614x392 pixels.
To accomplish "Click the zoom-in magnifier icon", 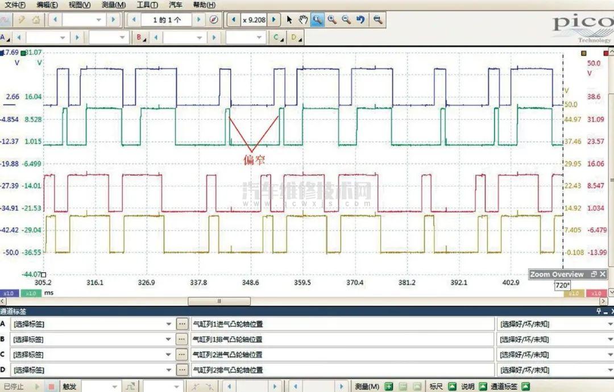I will pos(331,20).
